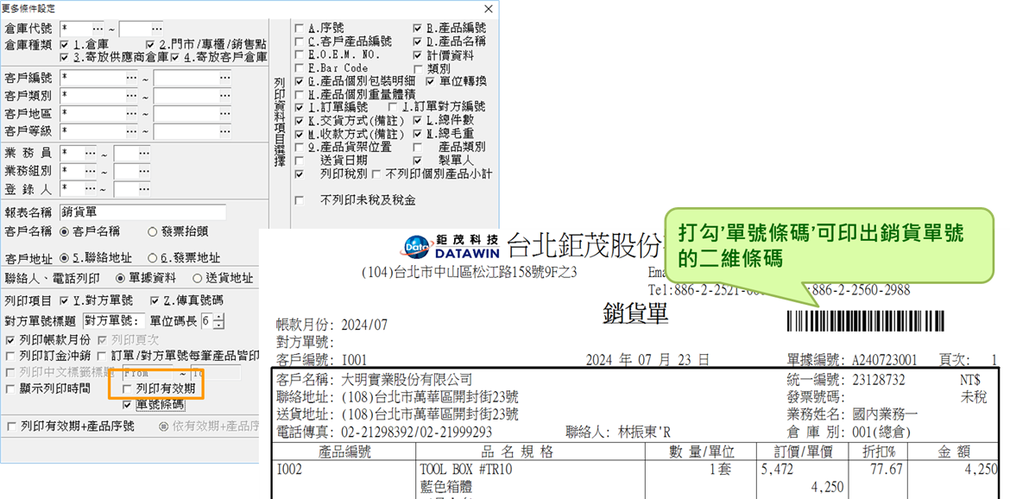Enable 列印訂金沖銷 checkbox
Image resolution: width=1010 pixels, height=499 pixels.
pyautogui.click(x=9, y=356)
